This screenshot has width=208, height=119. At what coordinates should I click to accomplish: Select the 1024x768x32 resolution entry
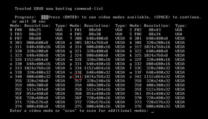coord(97,76)
